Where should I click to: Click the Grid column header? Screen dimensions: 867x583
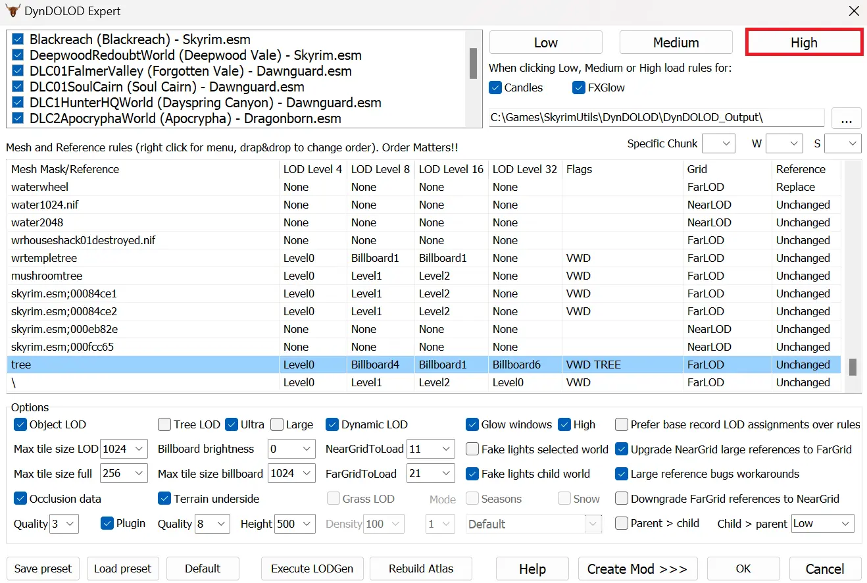728,169
